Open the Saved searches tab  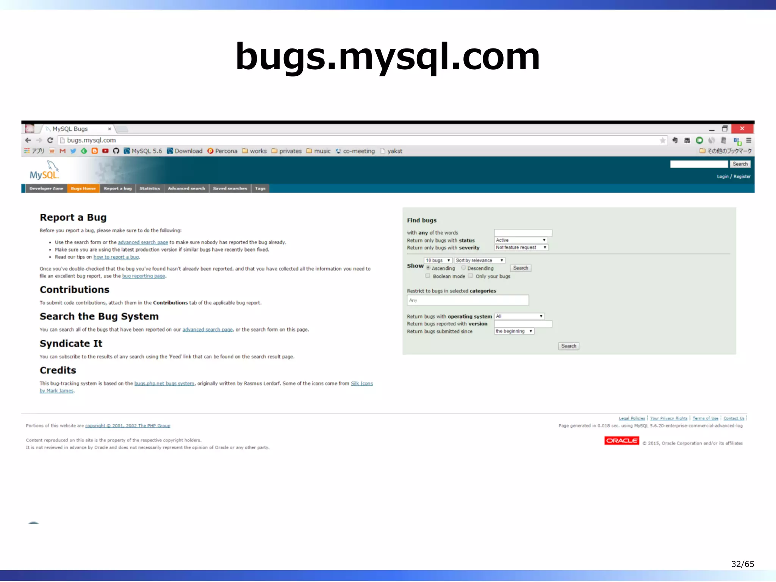[x=230, y=188]
